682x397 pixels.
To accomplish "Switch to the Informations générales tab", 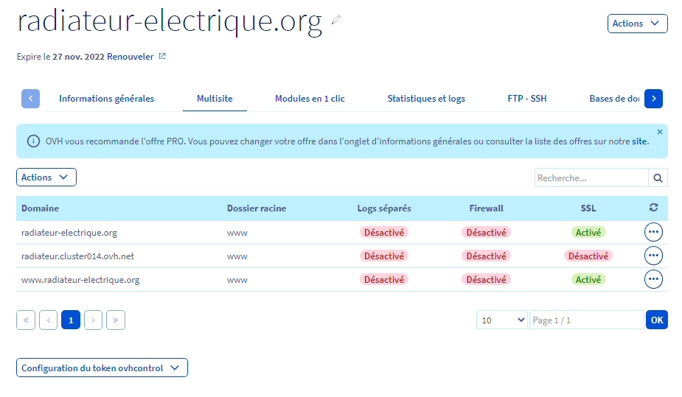I will 107,99.
